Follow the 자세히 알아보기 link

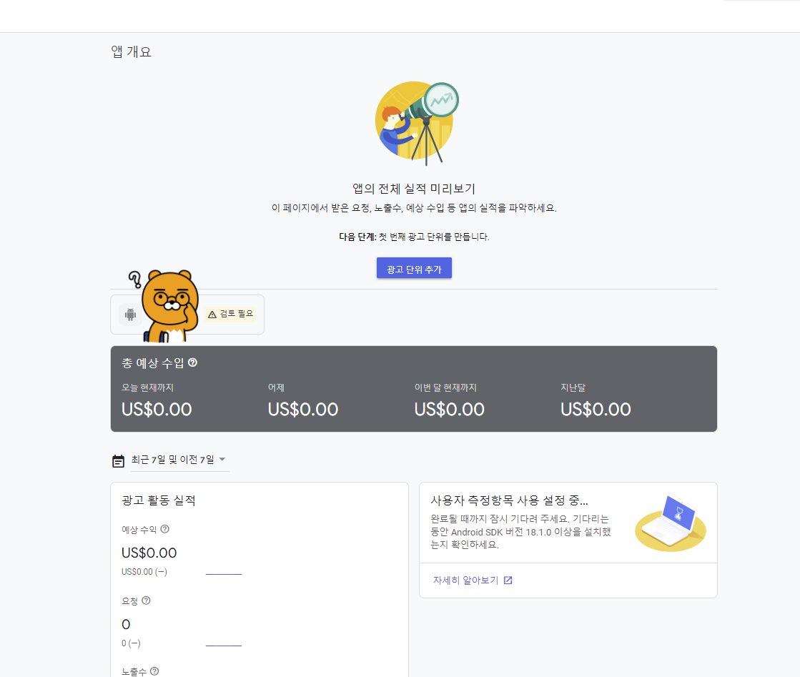tap(465, 580)
